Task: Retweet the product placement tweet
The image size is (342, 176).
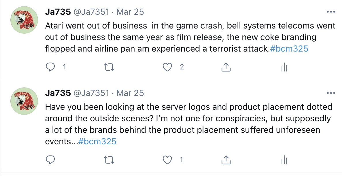Action: coord(109,160)
